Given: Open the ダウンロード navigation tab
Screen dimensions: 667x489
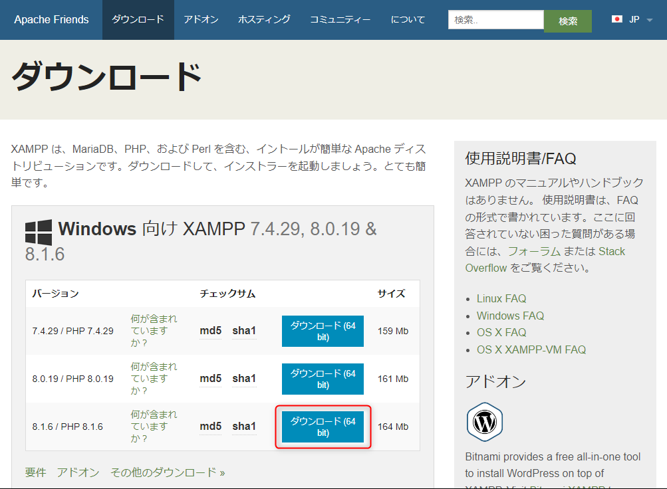Looking at the screenshot, I should [x=138, y=19].
